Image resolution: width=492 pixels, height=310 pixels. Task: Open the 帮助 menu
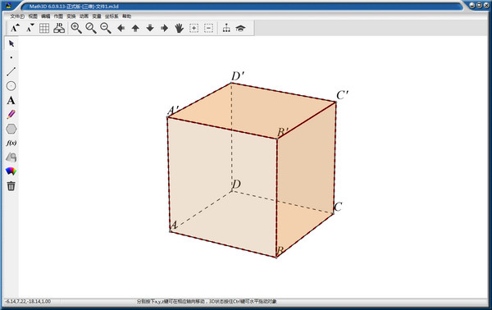127,16
